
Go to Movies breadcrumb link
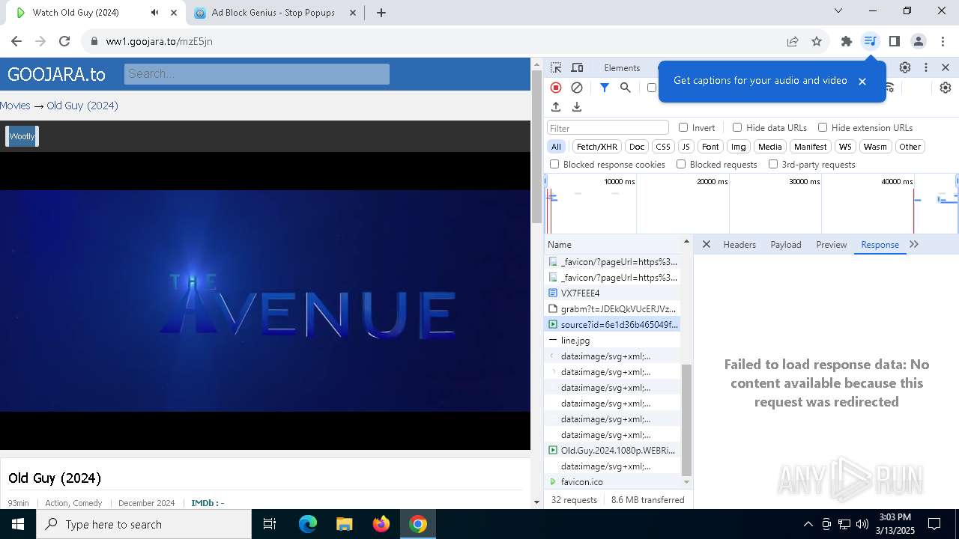tap(15, 106)
